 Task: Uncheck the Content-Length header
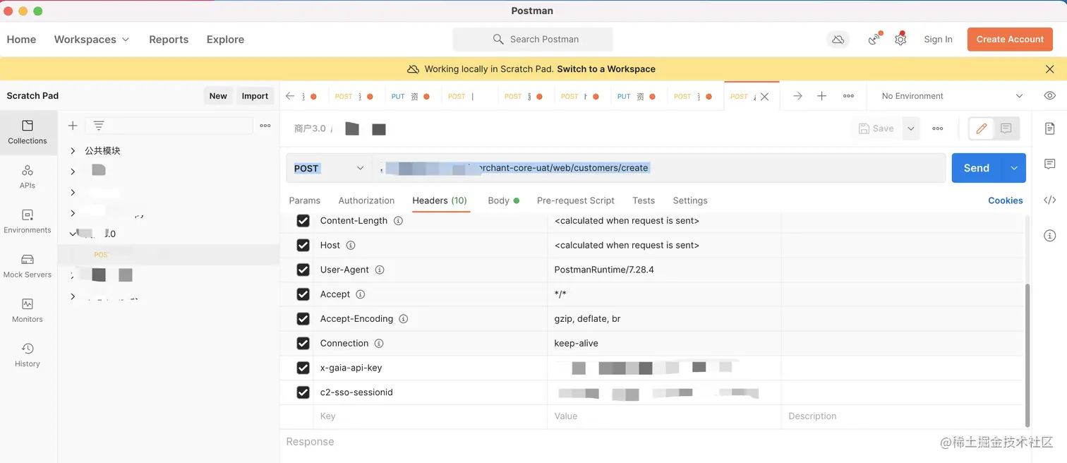point(303,221)
